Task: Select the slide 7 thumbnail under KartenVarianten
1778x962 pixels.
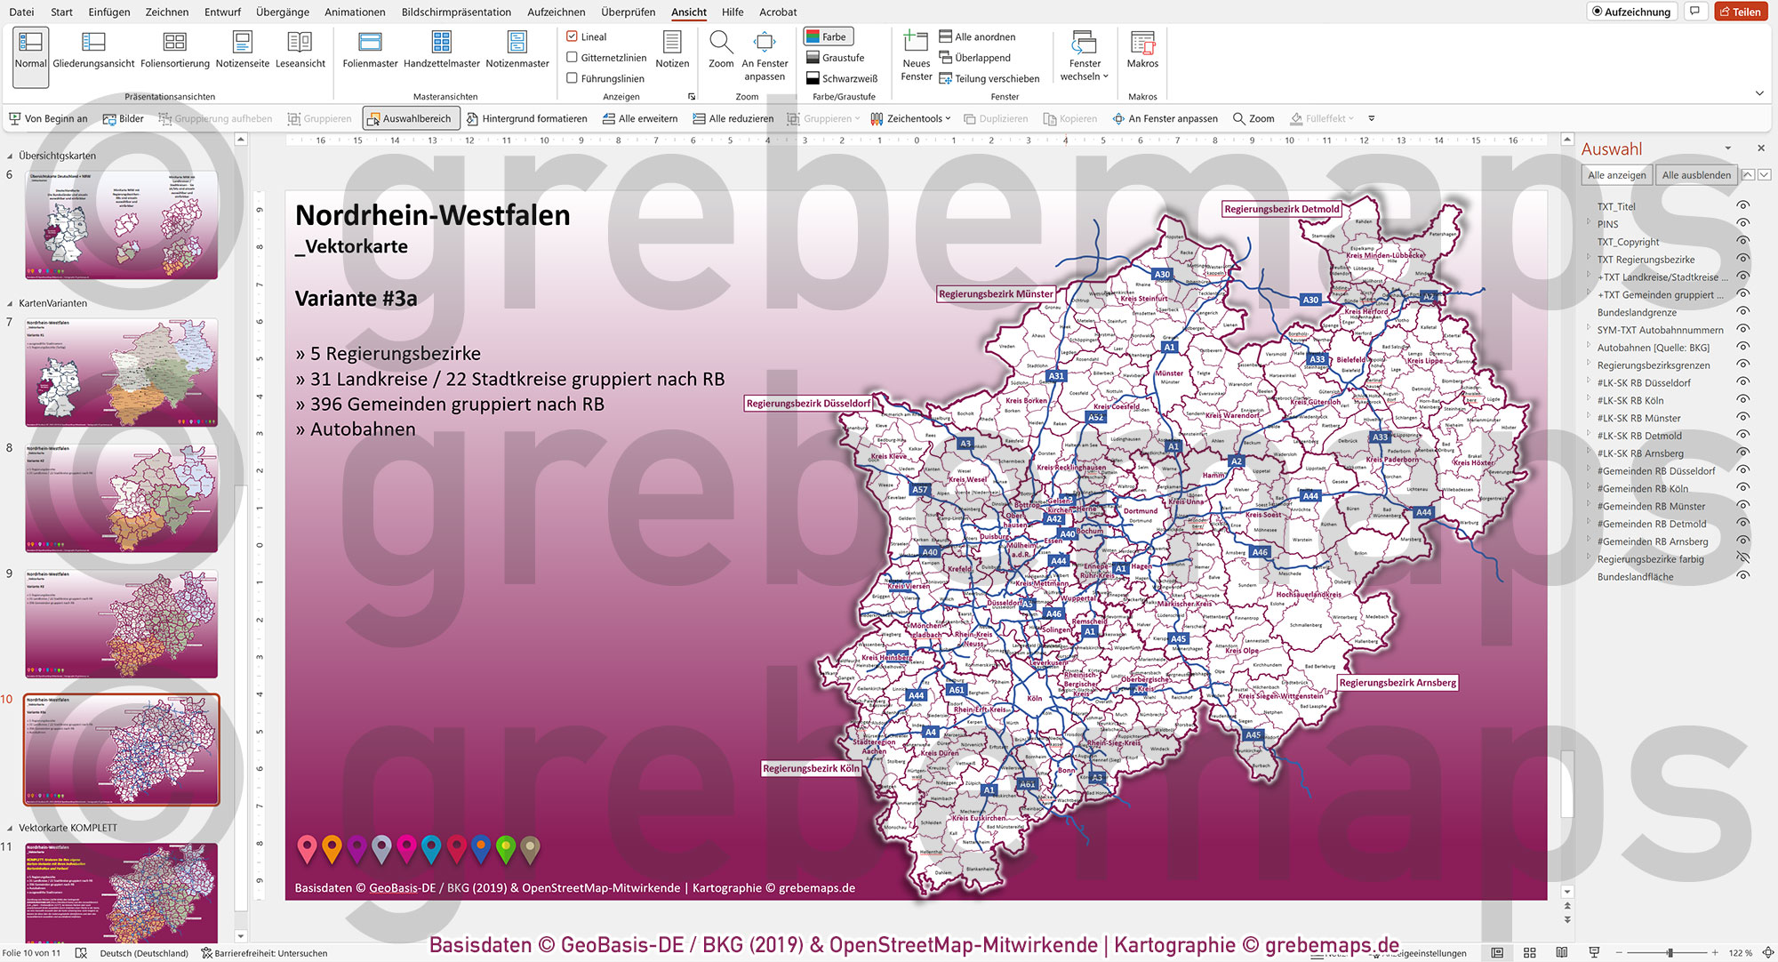Action: [x=121, y=373]
